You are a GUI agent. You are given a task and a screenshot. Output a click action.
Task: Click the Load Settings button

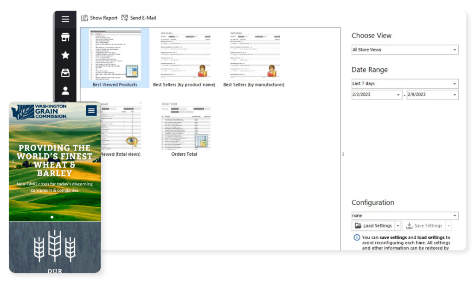[373, 226]
